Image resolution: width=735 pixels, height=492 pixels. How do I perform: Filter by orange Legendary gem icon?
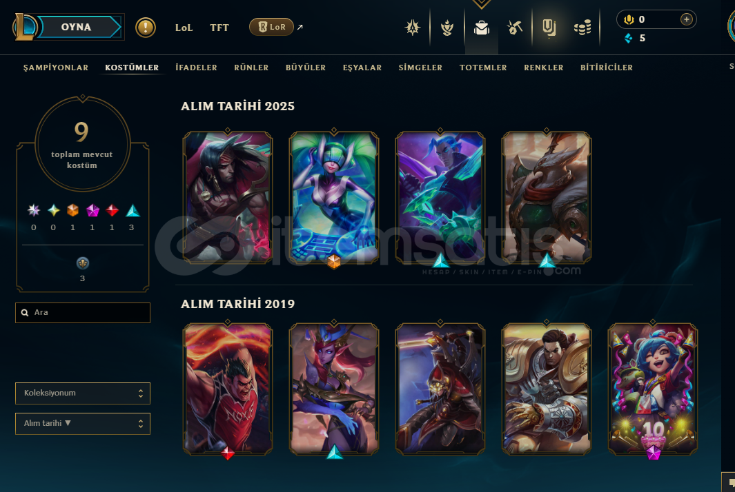pos(72,211)
